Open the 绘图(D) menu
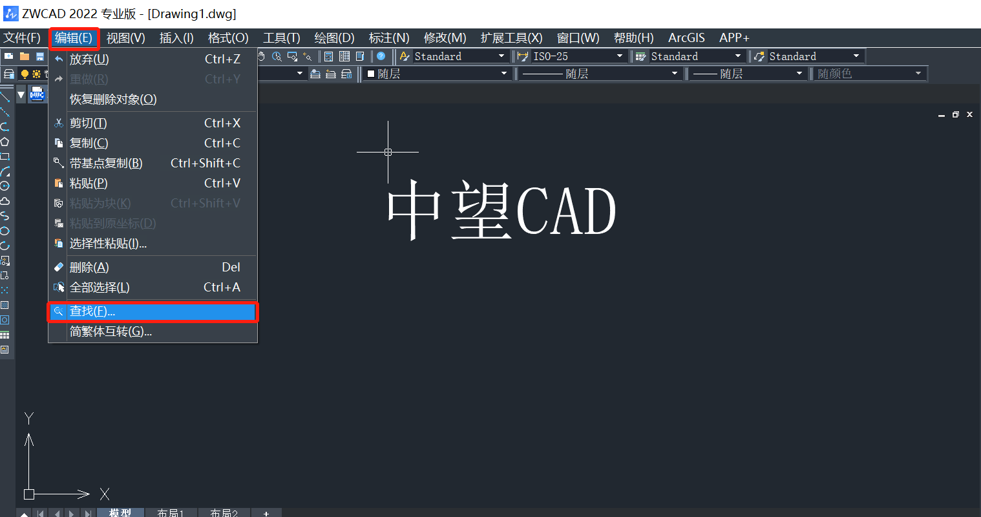The height and width of the screenshot is (517, 981). [x=335, y=38]
